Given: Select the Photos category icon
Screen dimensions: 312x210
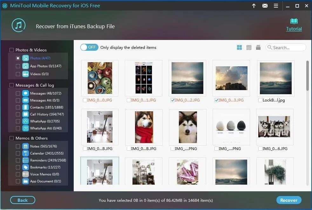Looking at the screenshot, I should click(25, 58).
